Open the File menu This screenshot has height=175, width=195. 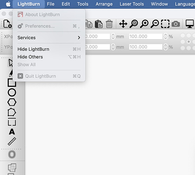[x=51, y=4]
